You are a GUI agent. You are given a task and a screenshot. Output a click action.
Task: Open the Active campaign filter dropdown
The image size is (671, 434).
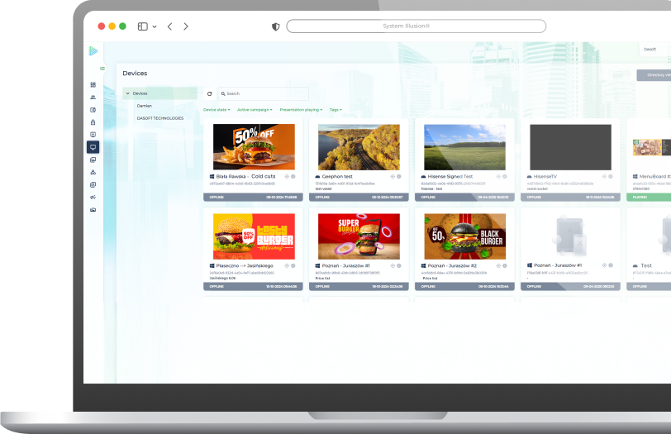pyautogui.click(x=255, y=110)
